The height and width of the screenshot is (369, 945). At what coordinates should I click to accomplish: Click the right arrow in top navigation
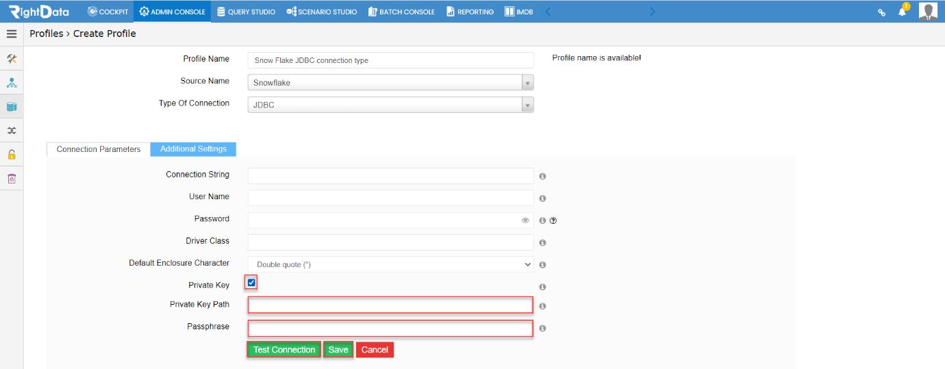[652, 12]
